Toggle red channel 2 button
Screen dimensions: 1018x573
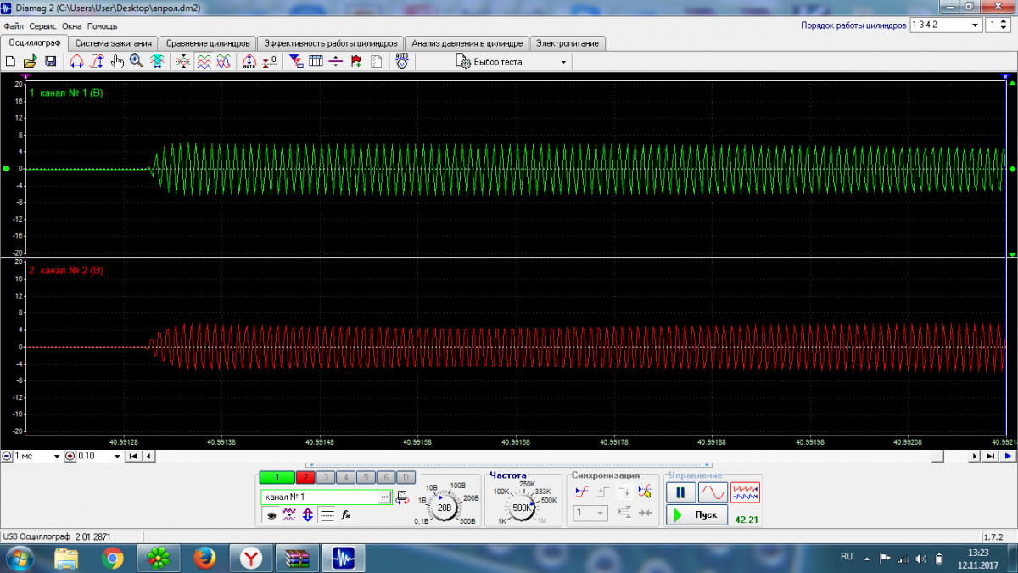point(305,477)
